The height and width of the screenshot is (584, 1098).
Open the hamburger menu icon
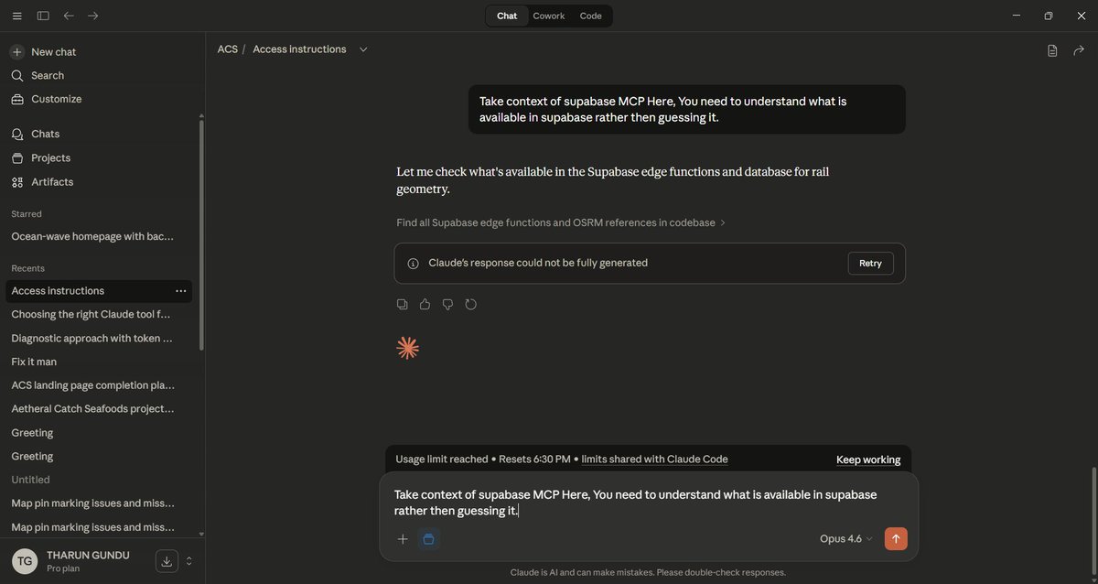[x=16, y=16]
